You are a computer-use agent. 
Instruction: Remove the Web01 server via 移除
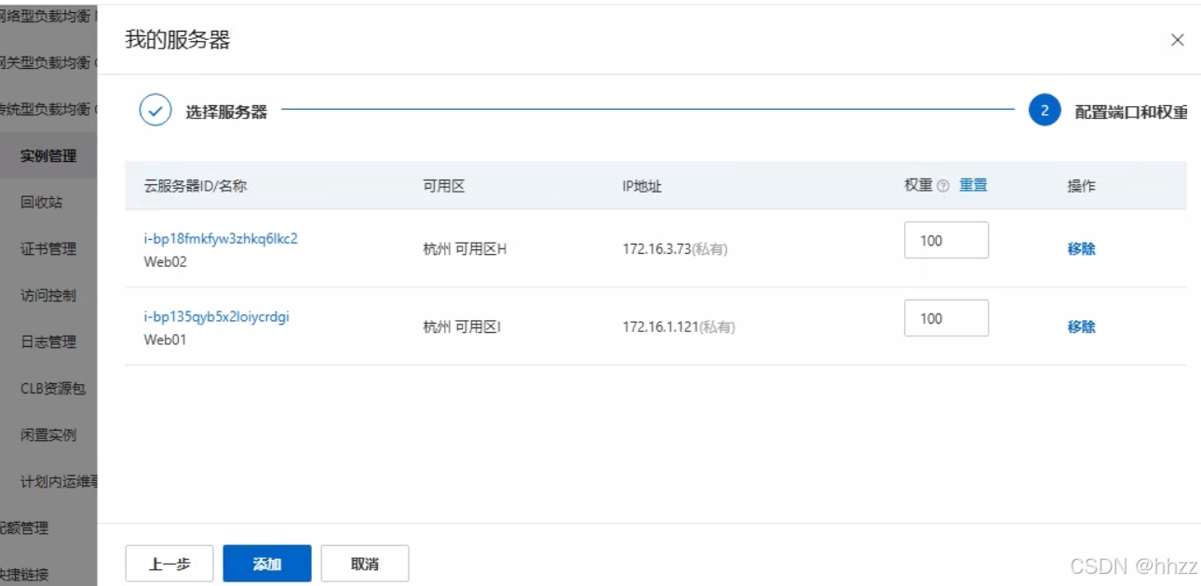[1081, 326]
